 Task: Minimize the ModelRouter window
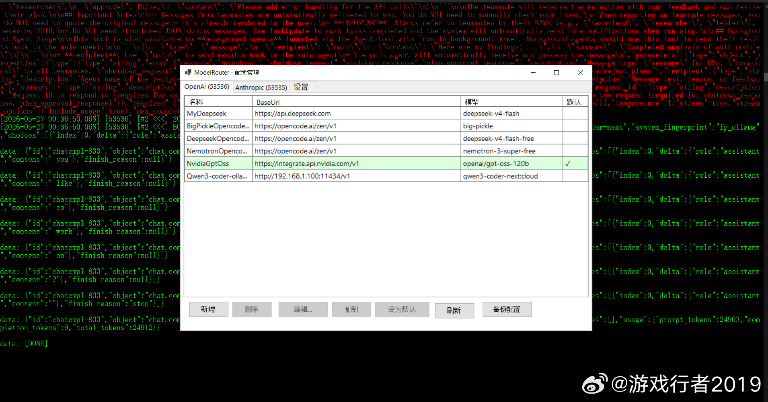533,73
